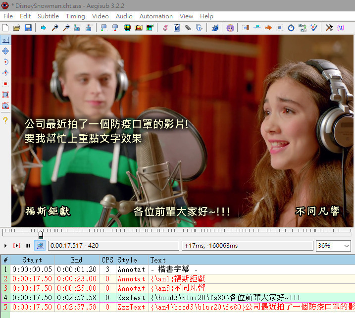Open the Styles Manager S icon
This screenshot has height=318, width=355.
click(165, 28)
